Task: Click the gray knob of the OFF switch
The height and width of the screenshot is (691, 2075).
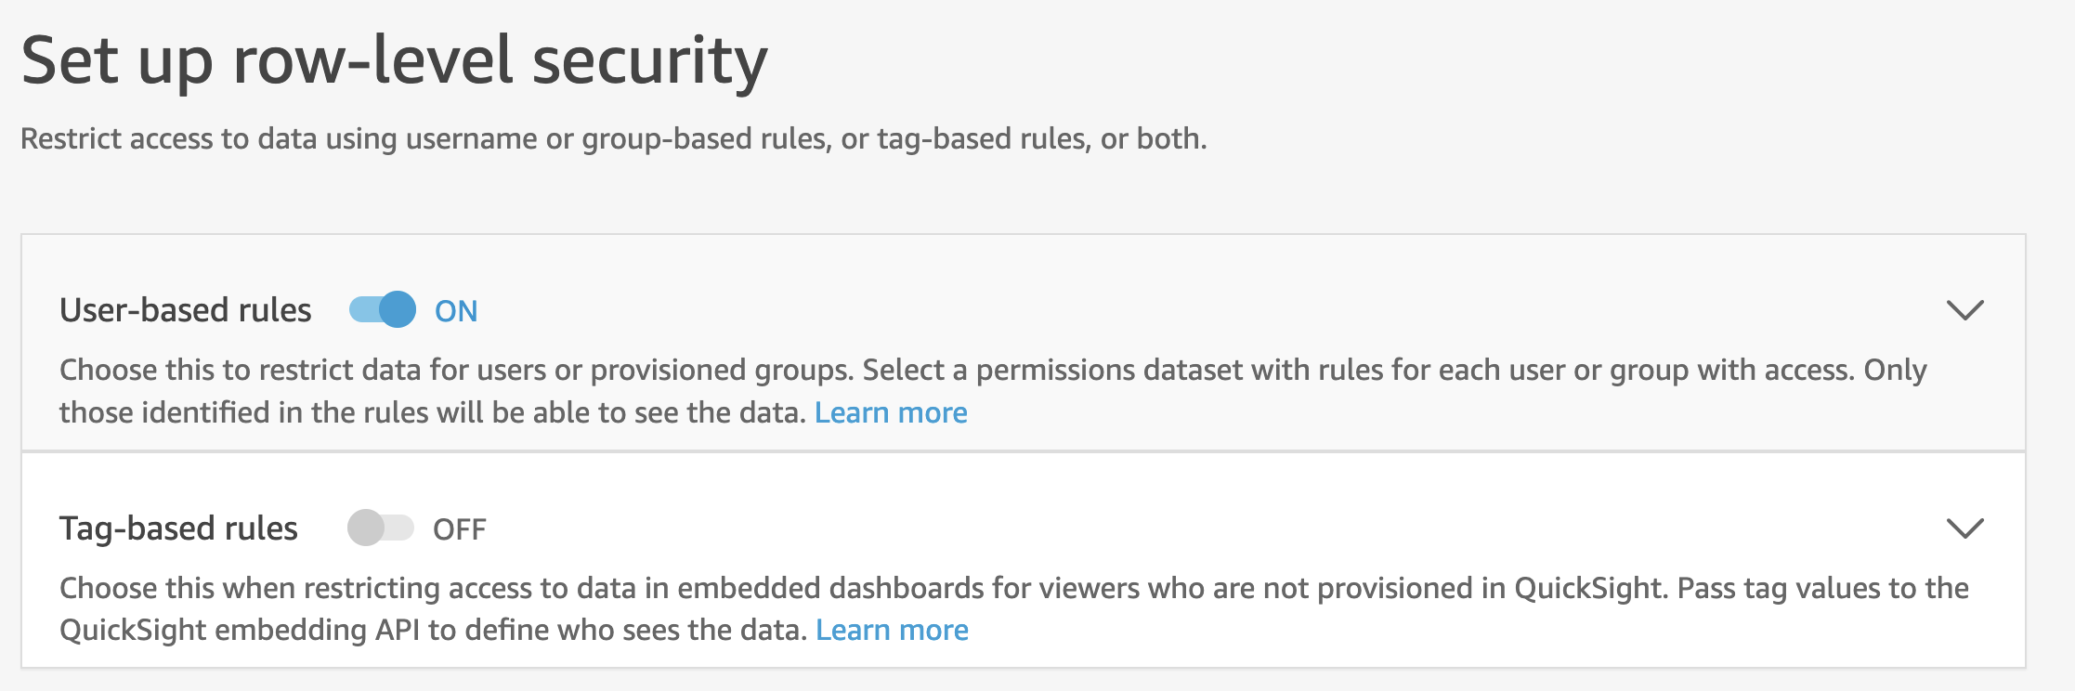Action: [366, 528]
